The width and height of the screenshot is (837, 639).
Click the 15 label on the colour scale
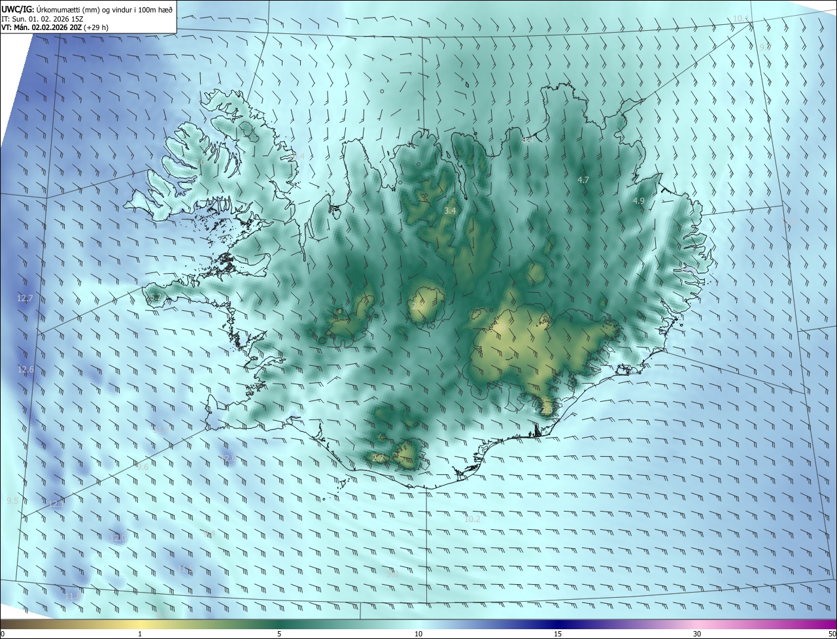pos(558,634)
